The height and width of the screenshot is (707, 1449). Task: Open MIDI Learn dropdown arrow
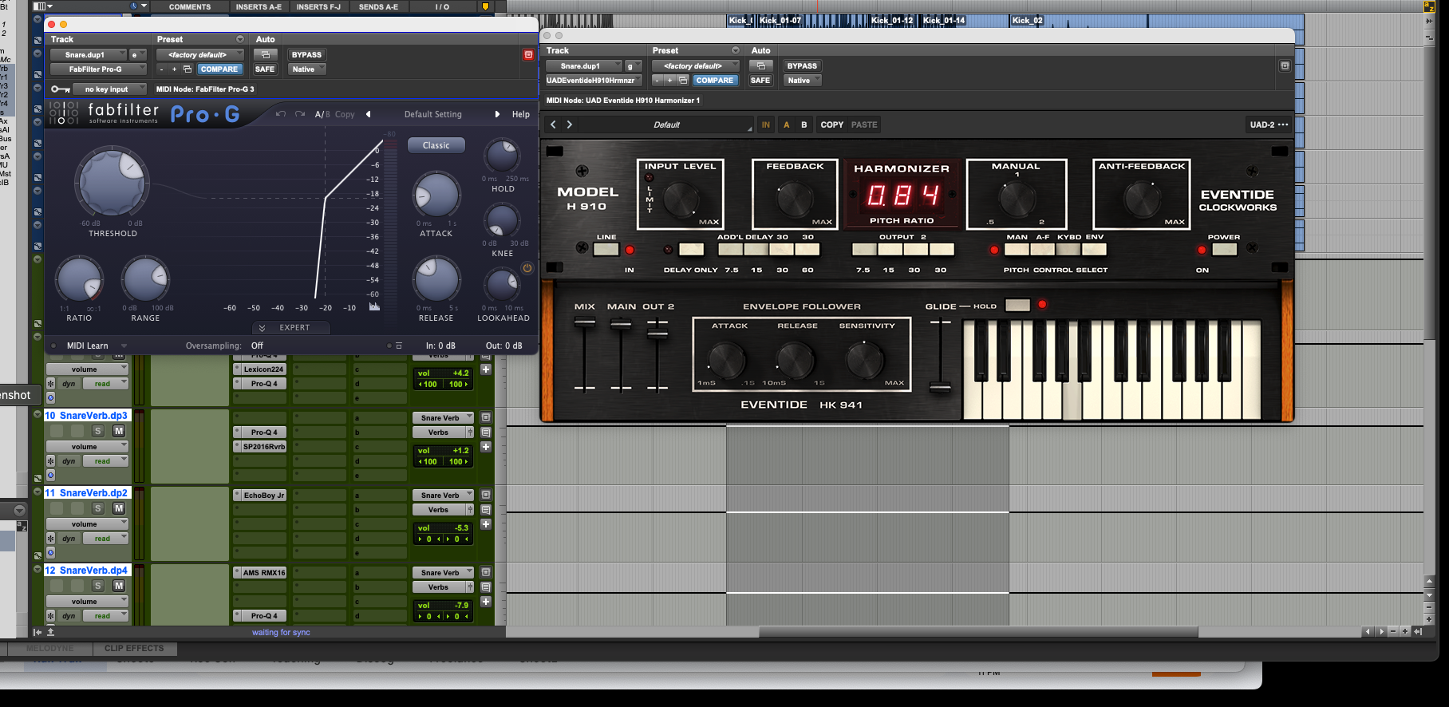click(124, 346)
